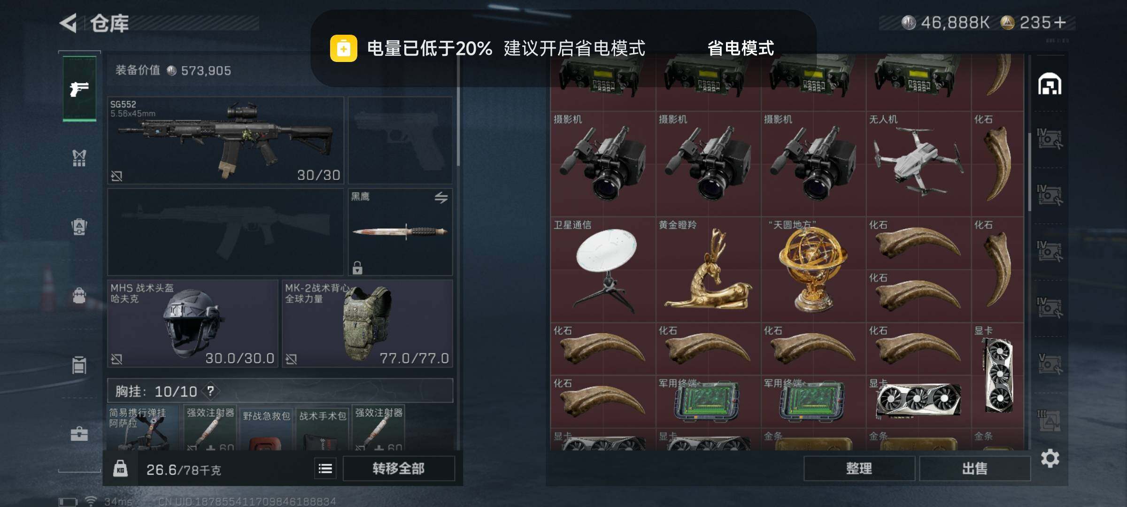
Task: Open the home stash icon at top right
Action: tap(1050, 84)
